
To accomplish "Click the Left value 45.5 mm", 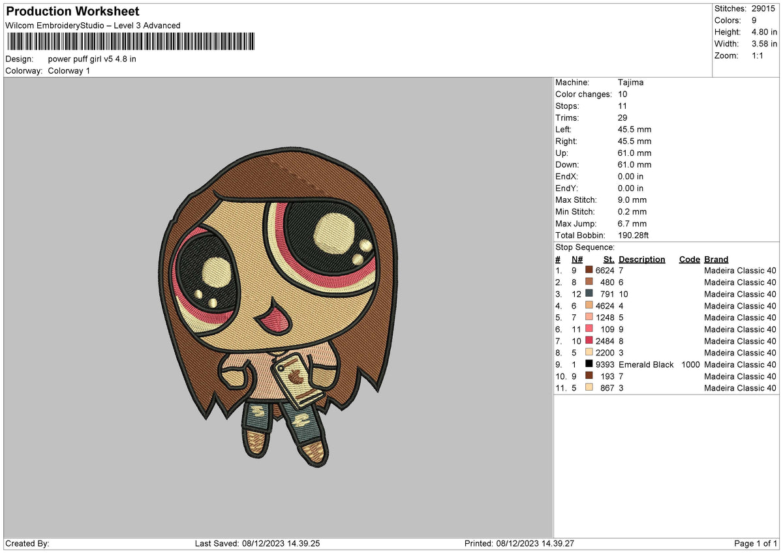I will pos(634,129).
